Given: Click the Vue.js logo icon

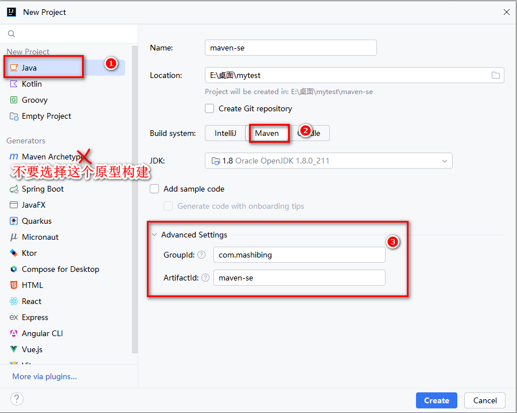Looking at the screenshot, I should click(14, 349).
